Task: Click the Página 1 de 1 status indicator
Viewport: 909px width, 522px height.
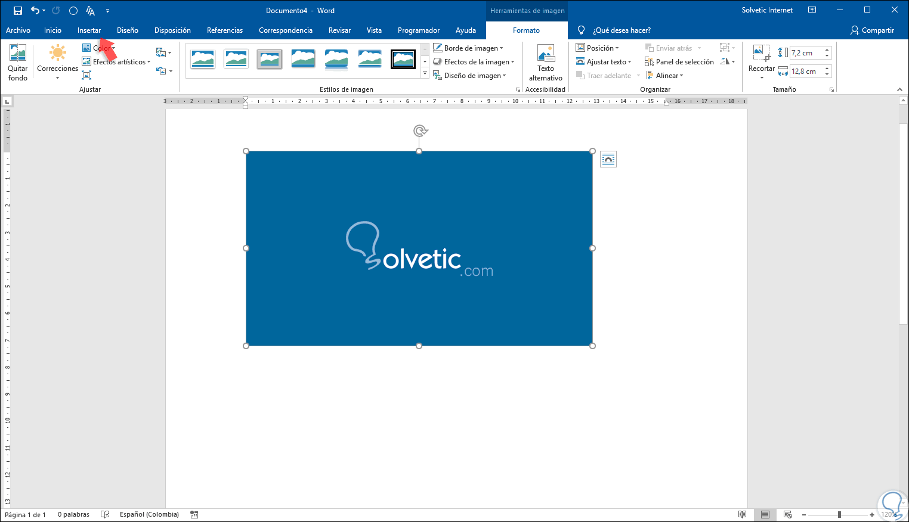Action: [25, 515]
